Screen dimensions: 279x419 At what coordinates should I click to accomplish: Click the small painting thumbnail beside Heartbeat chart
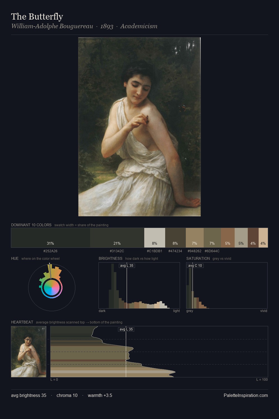pyautogui.click(x=28, y=352)
